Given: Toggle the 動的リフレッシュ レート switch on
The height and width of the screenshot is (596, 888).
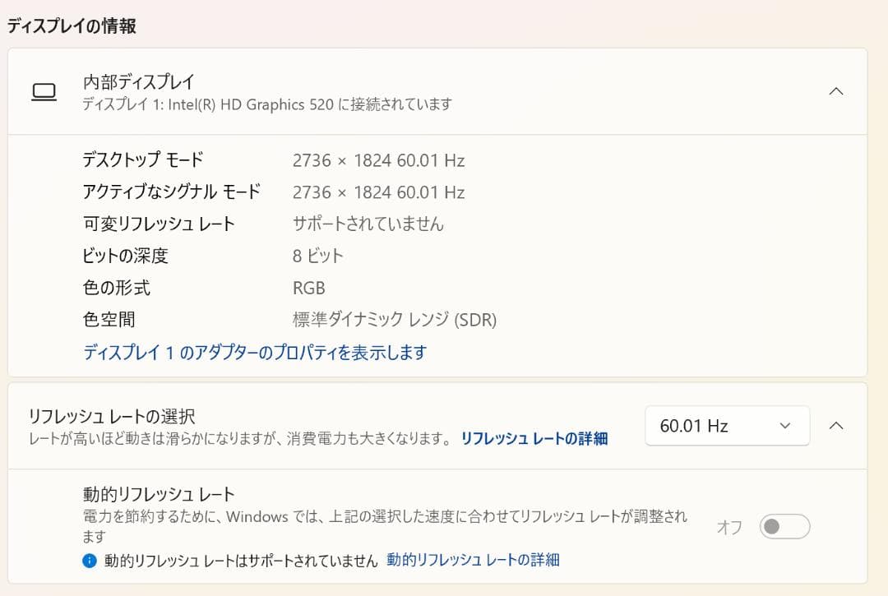Looking at the screenshot, I should point(784,526).
